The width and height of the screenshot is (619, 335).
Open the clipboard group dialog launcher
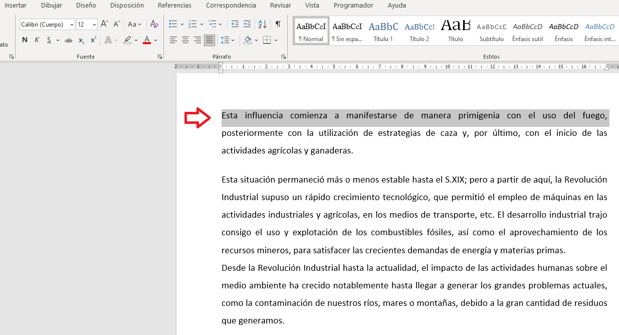(x=12, y=57)
